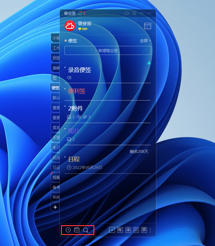Expand the 全部 filter dropdown
The image size is (215, 246).
click(x=145, y=41)
